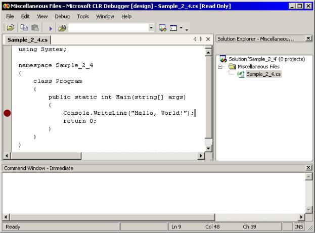The width and height of the screenshot is (315, 233).
Task: Open the Solution Explorer toolbar icon
Action: coord(163,28)
